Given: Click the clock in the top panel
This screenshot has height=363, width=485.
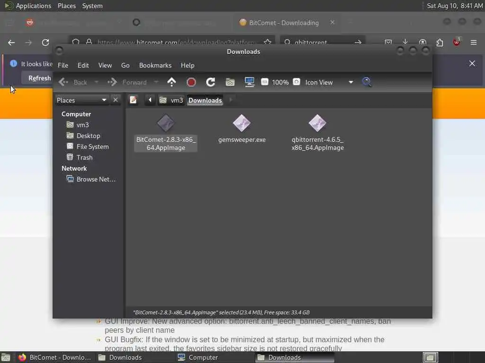Looking at the screenshot, I should pyautogui.click(x=455, y=6).
